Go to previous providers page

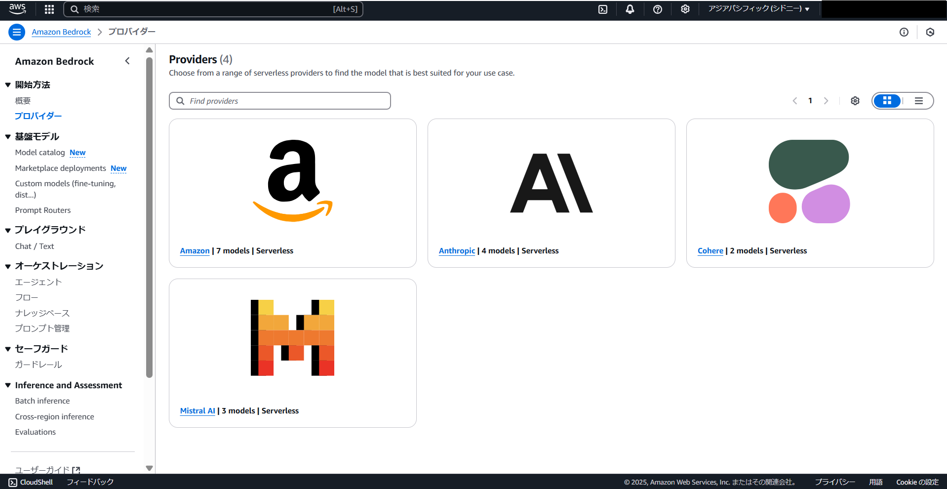click(795, 101)
